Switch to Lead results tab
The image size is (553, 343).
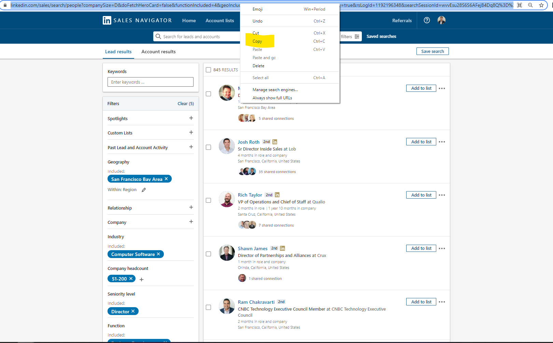[118, 52]
